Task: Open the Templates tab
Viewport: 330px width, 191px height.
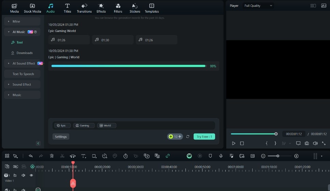Action: click(x=151, y=8)
